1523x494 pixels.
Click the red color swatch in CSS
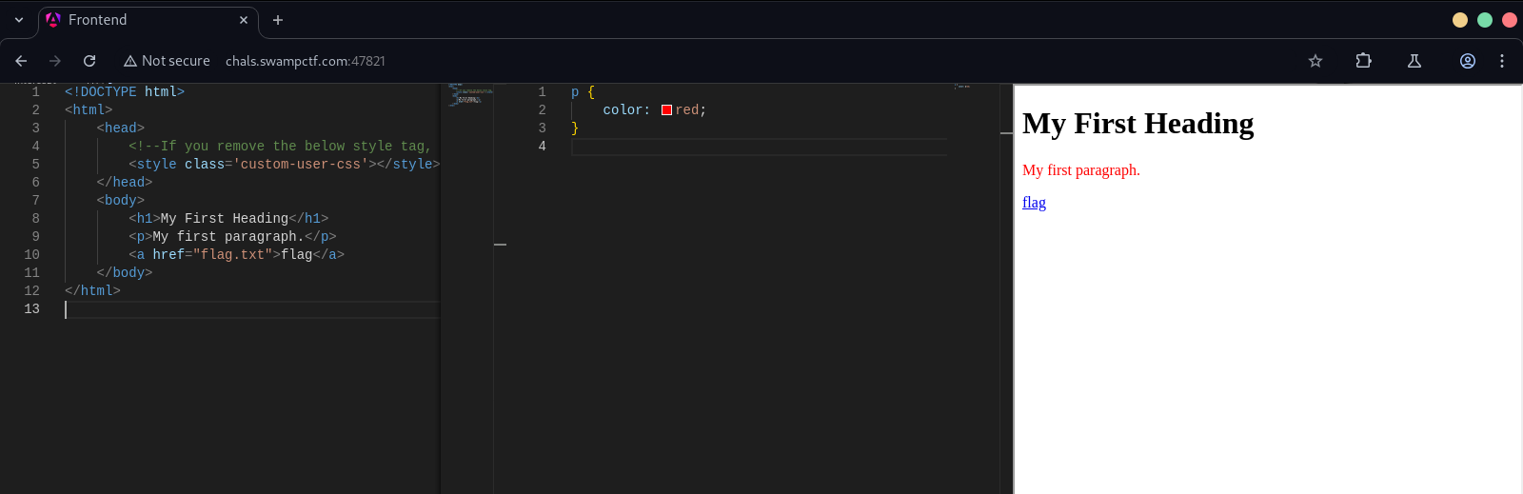(x=666, y=110)
